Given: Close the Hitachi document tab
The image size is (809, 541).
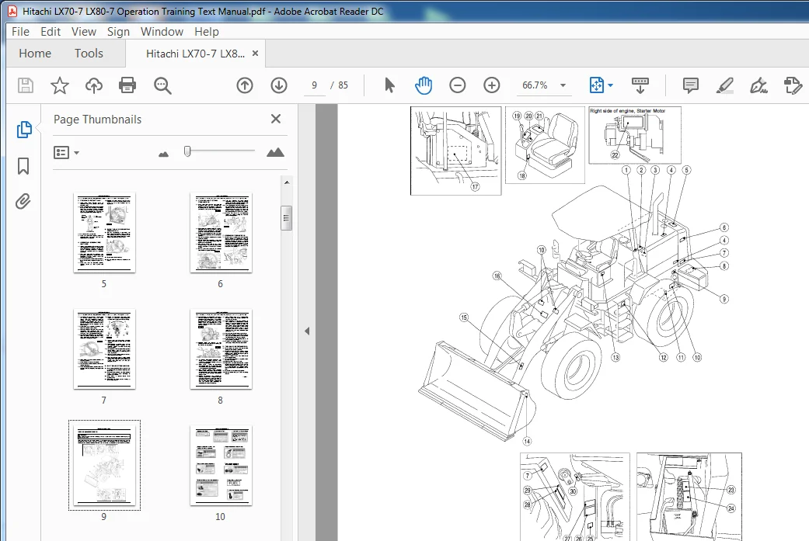Looking at the screenshot, I should coord(255,53).
